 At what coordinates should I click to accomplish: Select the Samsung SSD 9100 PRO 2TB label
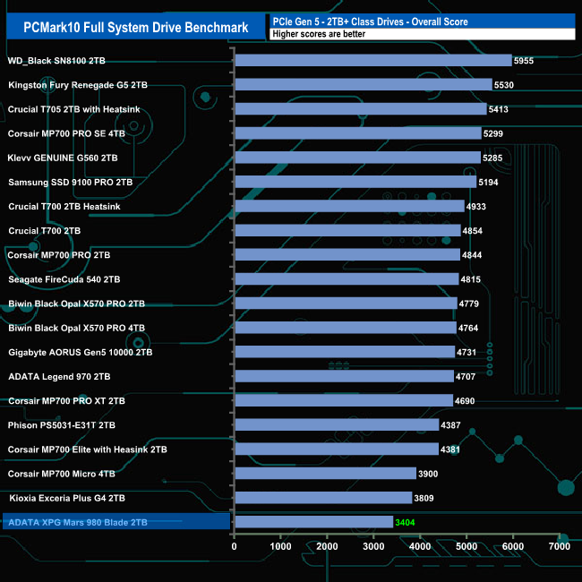click(71, 183)
